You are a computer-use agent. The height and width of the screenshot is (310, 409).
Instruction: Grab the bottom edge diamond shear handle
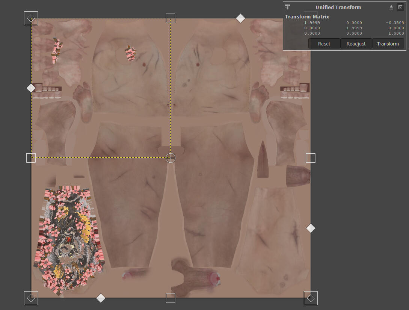101,298
